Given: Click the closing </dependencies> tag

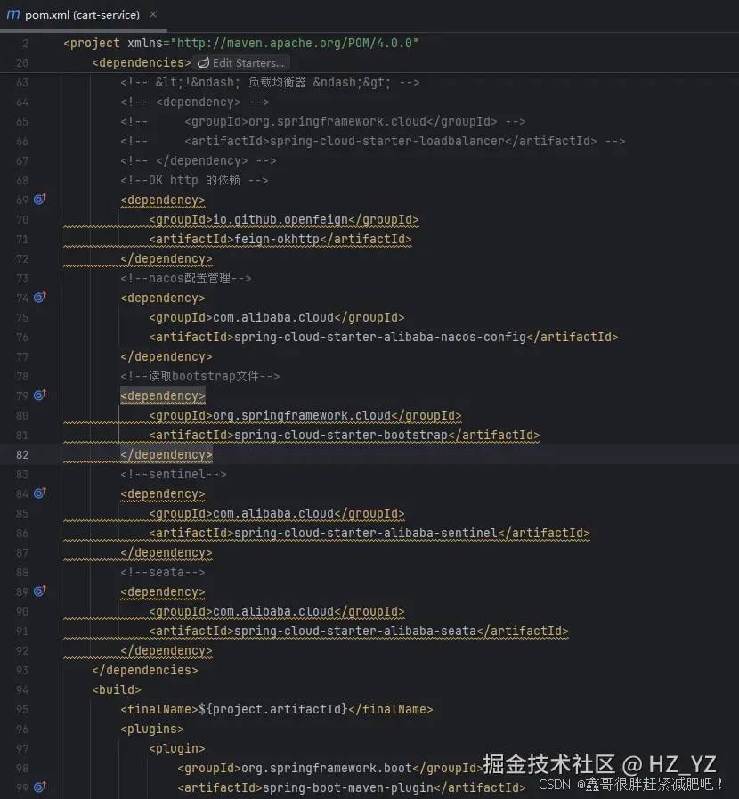Looking at the screenshot, I should pyautogui.click(x=145, y=670).
